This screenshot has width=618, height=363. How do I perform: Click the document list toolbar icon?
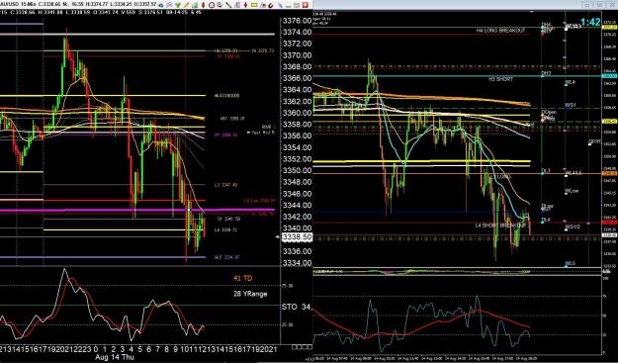click(x=220, y=5)
